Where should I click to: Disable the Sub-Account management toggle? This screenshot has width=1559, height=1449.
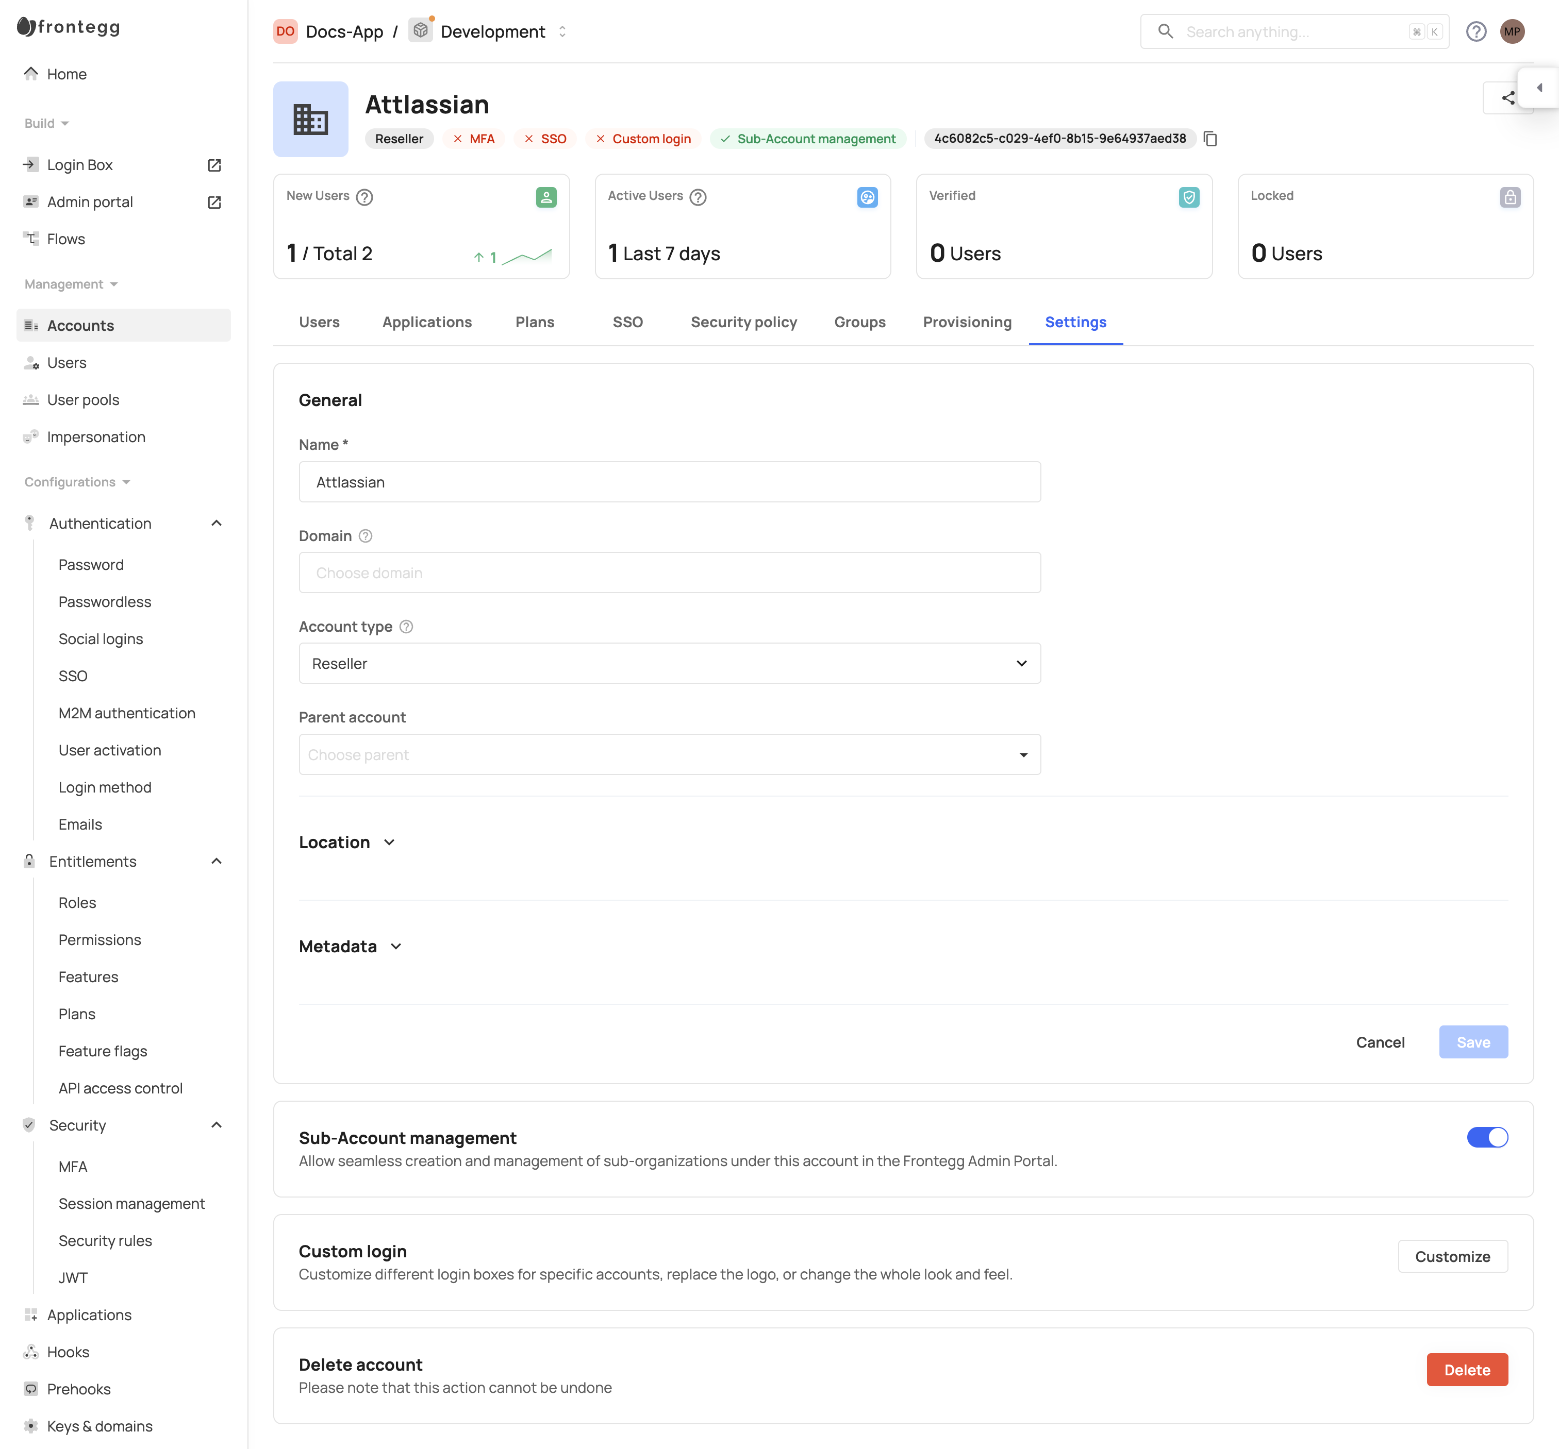pyautogui.click(x=1488, y=1137)
